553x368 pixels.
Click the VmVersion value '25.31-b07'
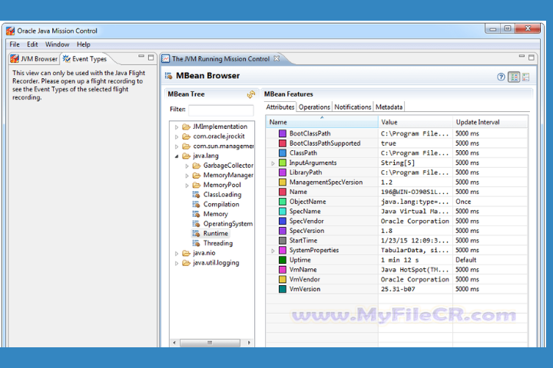click(x=398, y=289)
